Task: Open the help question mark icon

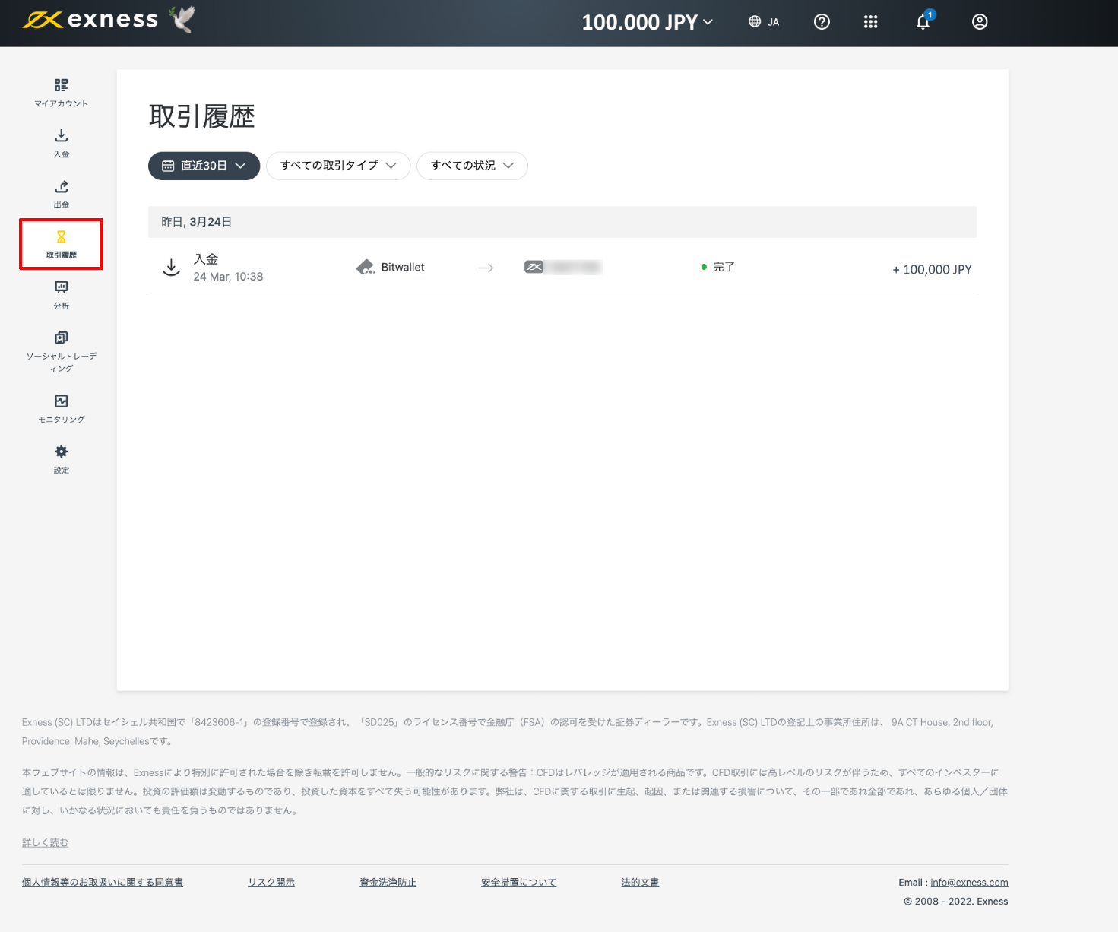Action: [822, 22]
